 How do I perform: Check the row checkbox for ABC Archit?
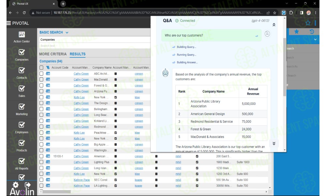[41, 73]
